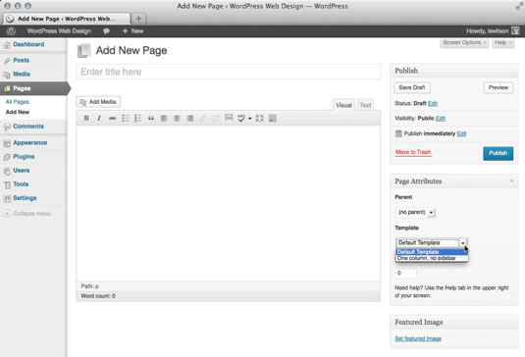This screenshot has height=357, width=525.
Task: Switch to distraction-free fullscreen mode
Action: 259,118
